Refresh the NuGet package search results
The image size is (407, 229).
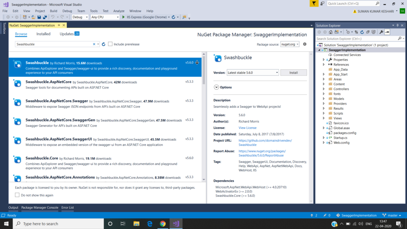(104, 44)
